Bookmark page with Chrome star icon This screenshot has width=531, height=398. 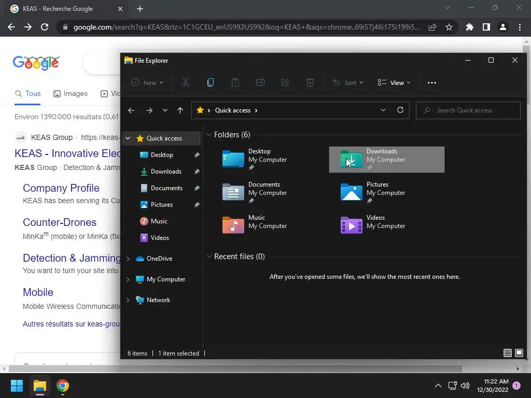point(449,27)
